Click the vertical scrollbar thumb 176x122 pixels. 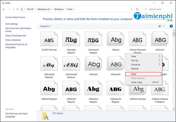tap(174, 34)
